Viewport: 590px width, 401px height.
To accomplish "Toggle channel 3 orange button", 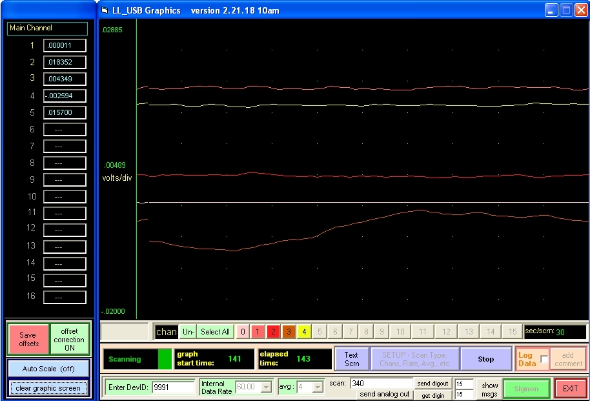I will coord(289,332).
